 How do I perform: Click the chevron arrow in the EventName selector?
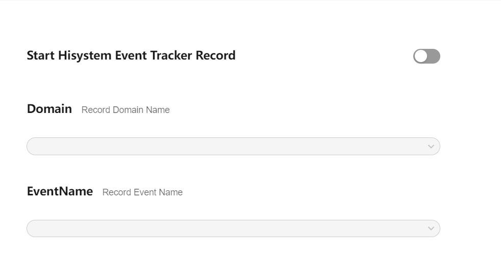coord(431,228)
